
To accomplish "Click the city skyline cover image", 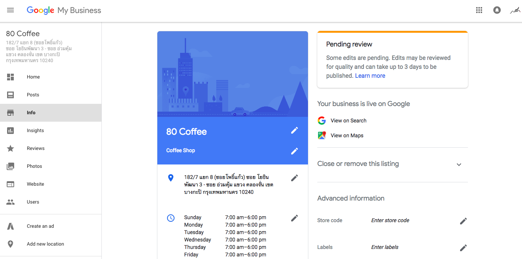I will coord(233,74).
